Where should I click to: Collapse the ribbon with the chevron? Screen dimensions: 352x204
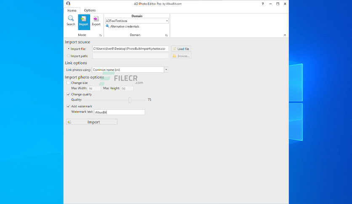pyautogui.click(x=285, y=35)
